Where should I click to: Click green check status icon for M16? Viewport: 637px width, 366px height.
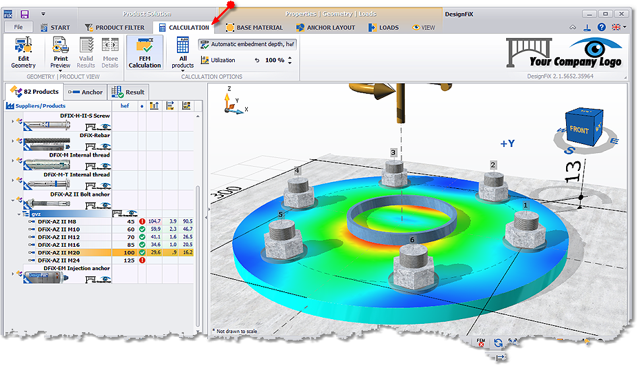click(142, 245)
